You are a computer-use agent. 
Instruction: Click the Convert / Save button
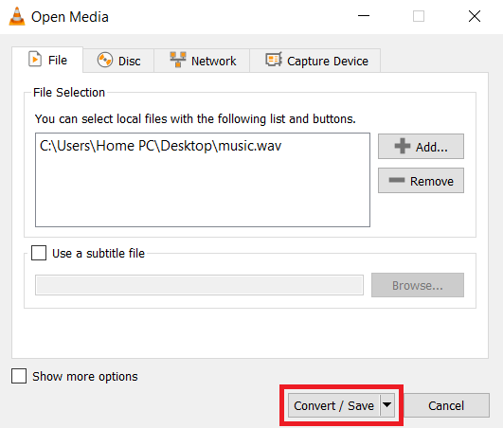(334, 405)
